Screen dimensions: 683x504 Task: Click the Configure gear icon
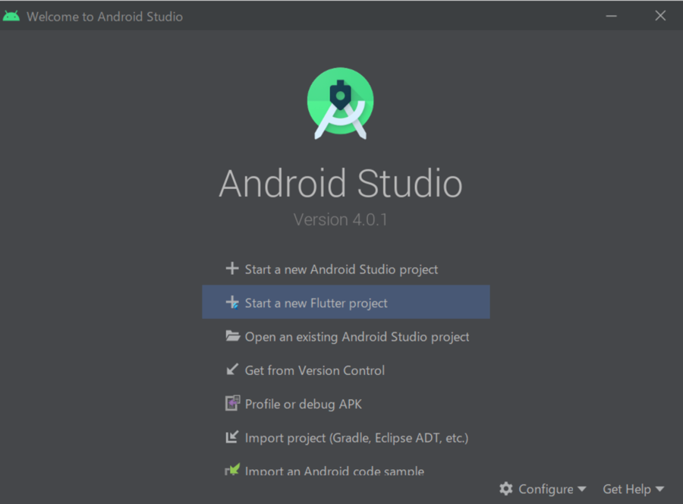point(505,489)
